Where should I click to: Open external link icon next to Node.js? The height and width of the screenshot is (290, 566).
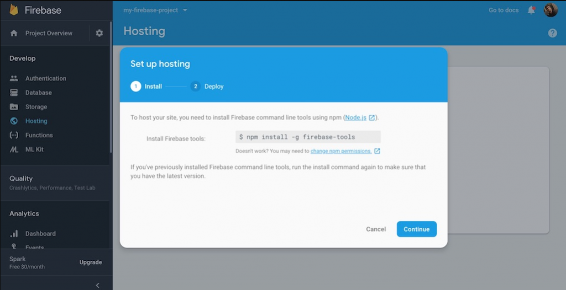coord(371,117)
